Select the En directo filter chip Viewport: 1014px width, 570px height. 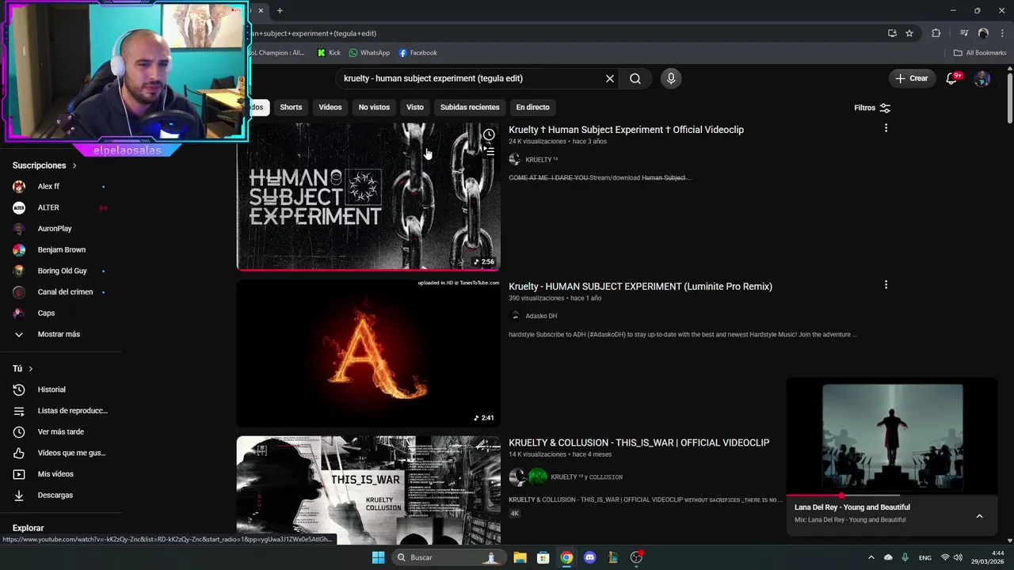click(x=532, y=108)
